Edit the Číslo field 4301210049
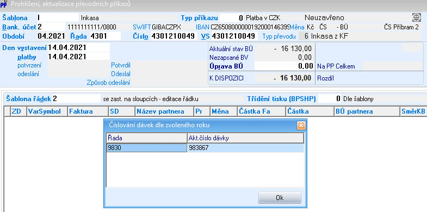This screenshot has width=427, height=212. click(173, 36)
